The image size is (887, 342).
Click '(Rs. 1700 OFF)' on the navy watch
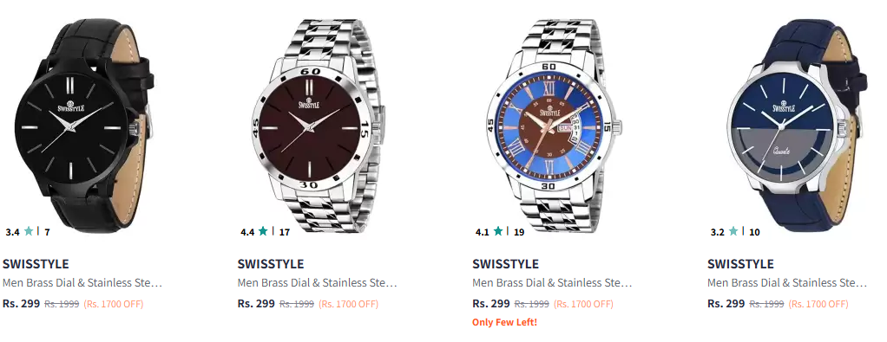point(818,304)
